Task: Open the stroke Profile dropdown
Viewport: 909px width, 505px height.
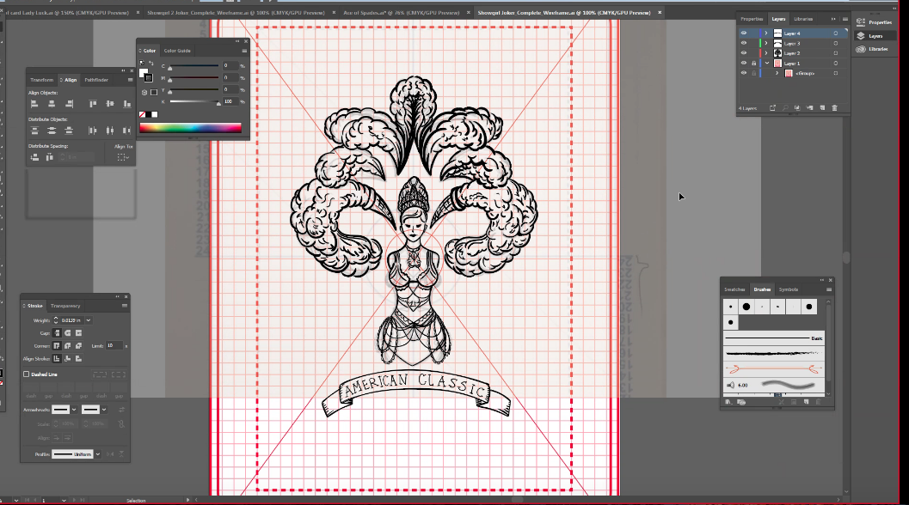Action: [x=98, y=454]
